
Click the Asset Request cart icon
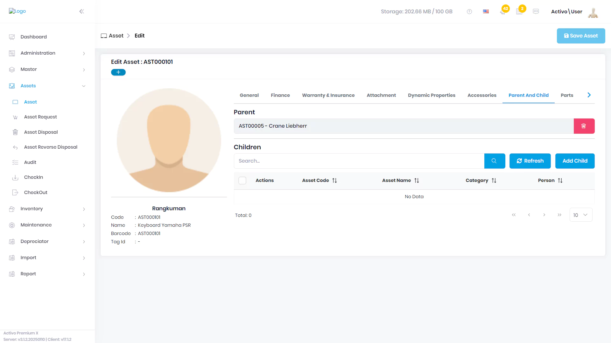15,117
